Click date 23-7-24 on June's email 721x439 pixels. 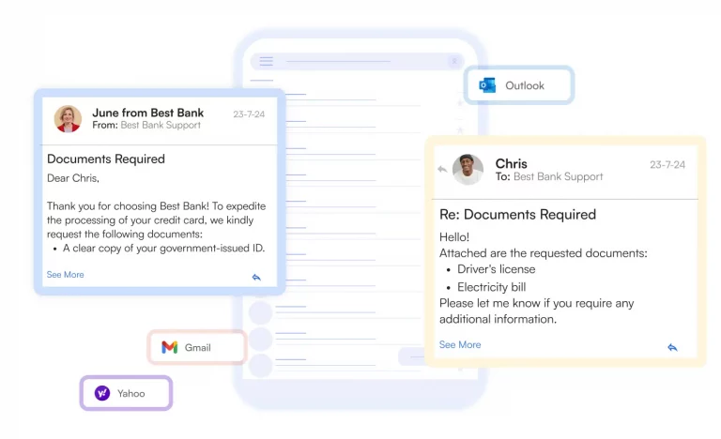(249, 114)
